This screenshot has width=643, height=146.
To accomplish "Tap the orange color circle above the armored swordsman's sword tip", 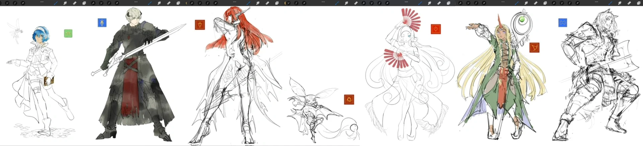I will pos(187,3).
